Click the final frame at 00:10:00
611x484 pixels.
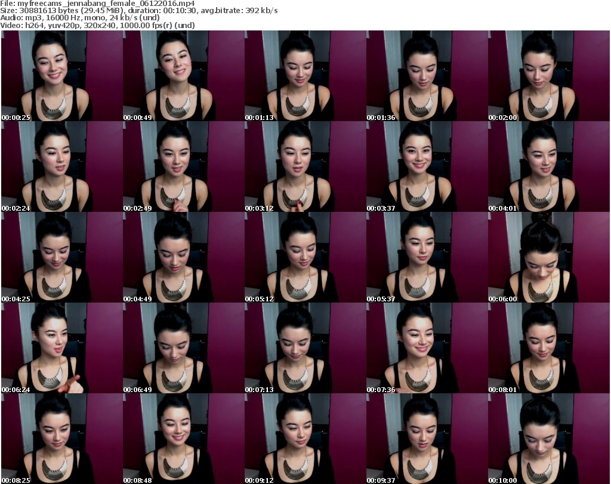pos(548,439)
